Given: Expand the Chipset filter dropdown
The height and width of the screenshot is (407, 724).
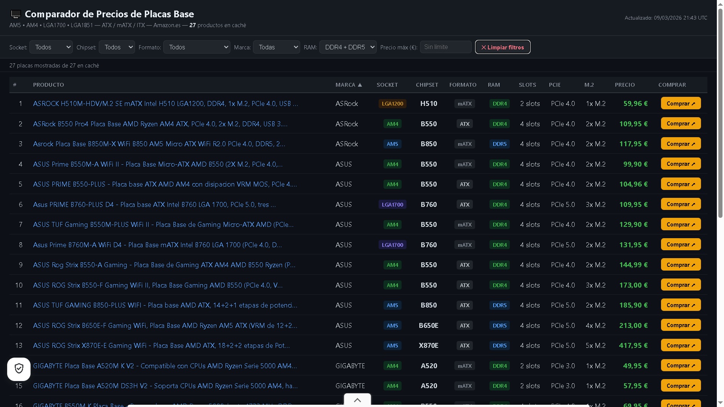Looking at the screenshot, I should pos(117,47).
